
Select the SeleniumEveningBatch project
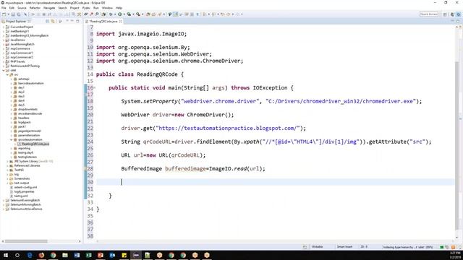point(25,200)
